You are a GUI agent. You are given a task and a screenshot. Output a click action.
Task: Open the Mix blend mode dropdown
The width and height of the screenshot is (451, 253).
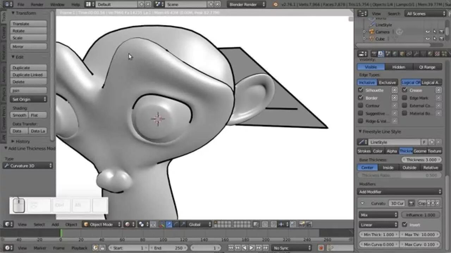pos(378,215)
